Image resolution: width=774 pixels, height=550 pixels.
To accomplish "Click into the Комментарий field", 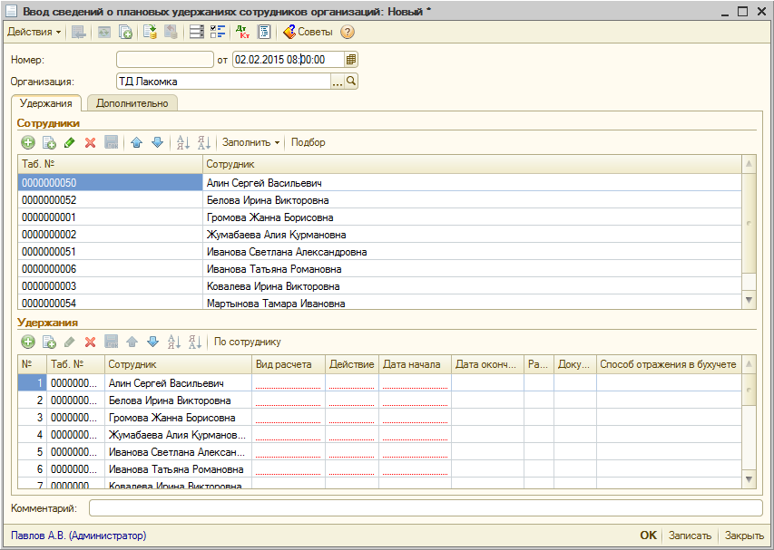I will click(x=425, y=508).
